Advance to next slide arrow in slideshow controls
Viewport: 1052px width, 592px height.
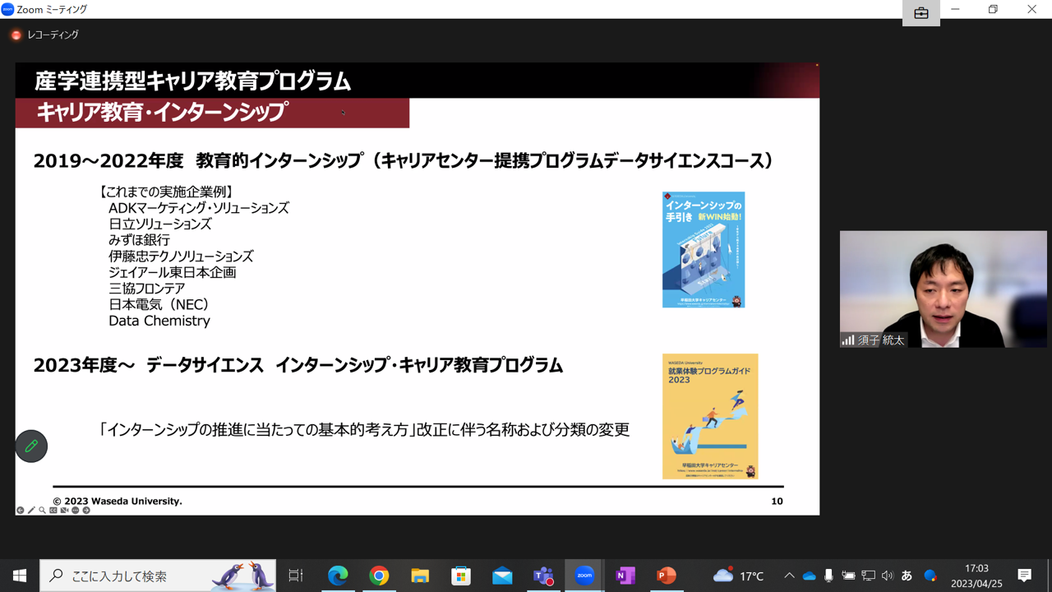point(86,511)
